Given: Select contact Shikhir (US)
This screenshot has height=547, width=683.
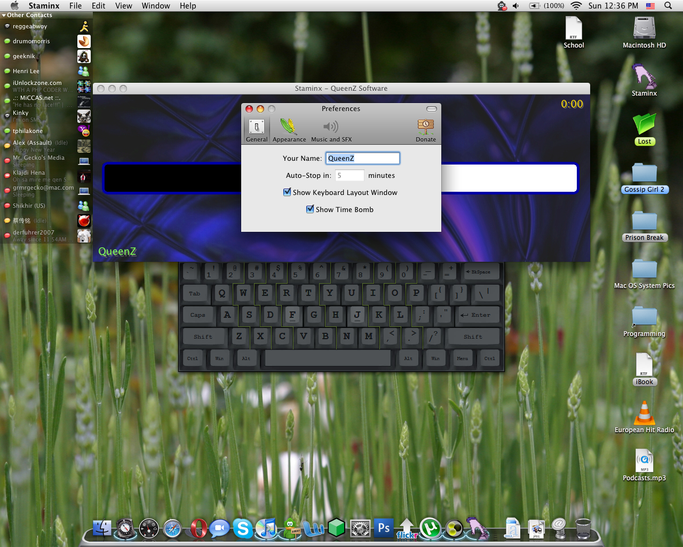Looking at the screenshot, I should click(x=46, y=206).
